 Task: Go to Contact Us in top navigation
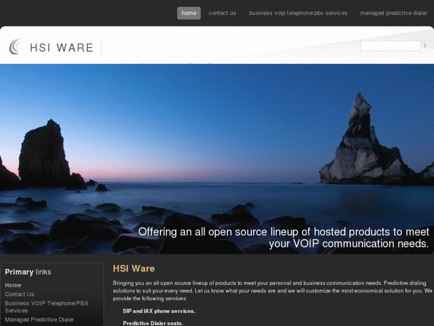(222, 13)
